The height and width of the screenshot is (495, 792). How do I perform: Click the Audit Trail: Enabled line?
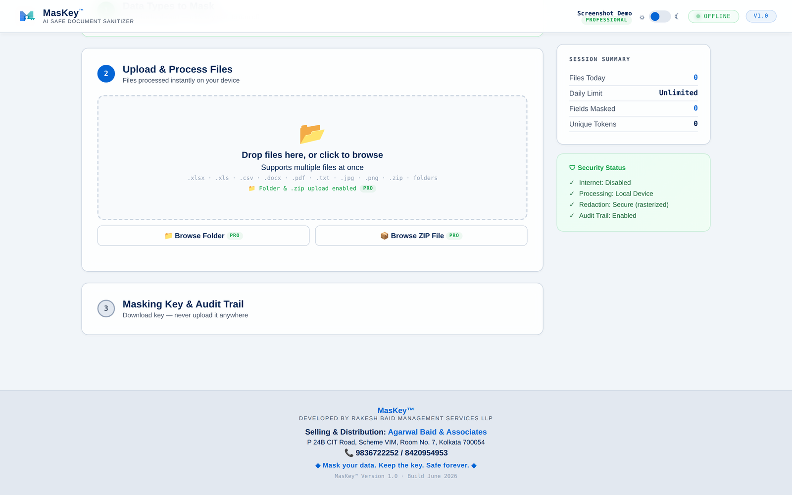(x=608, y=215)
